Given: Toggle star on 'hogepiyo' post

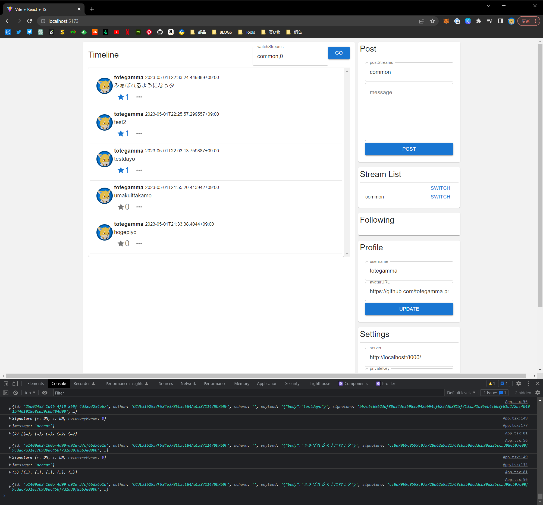Looking at the screenshot, I should tap(121, 244).
